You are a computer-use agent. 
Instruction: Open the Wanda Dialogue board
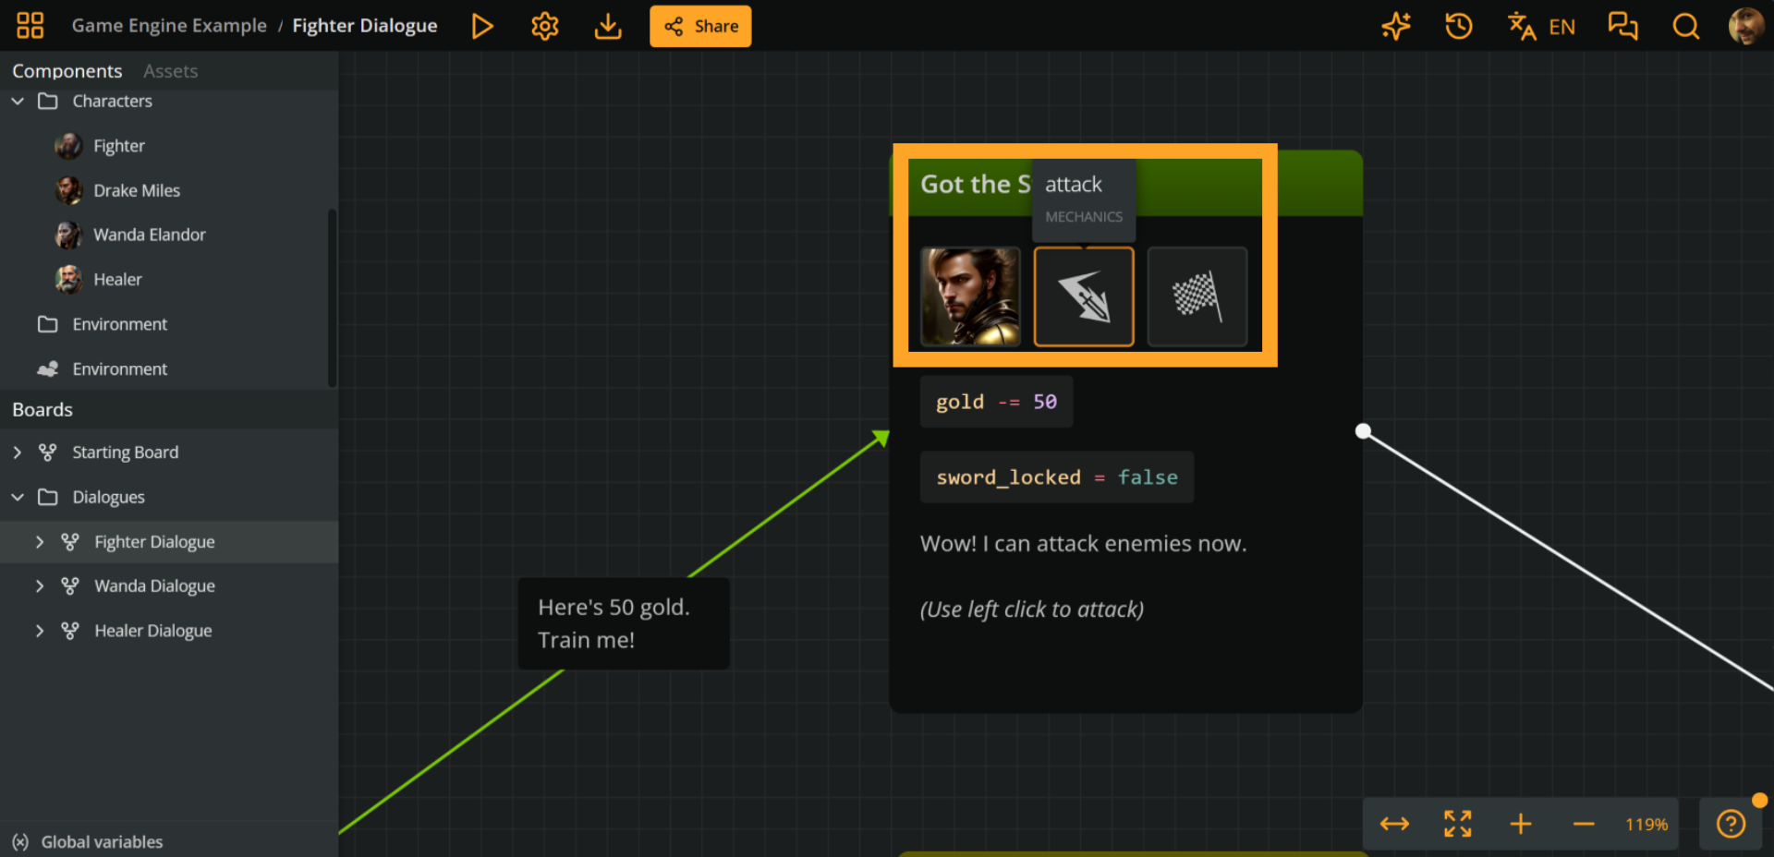pos(154,586)
